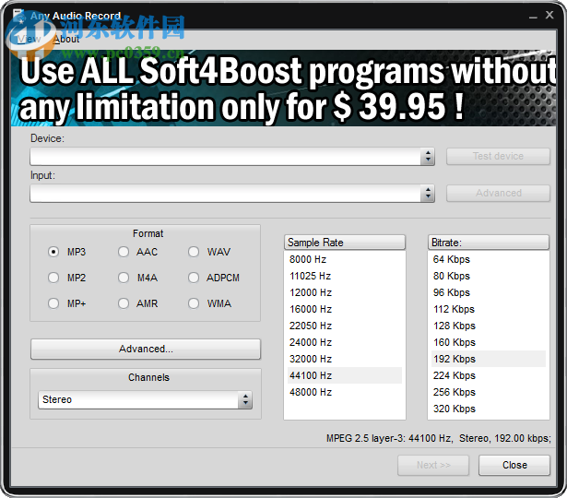Select 64 Kbps bitrate
The height and width of the screenshot is (498, 567).
point(489,259)
